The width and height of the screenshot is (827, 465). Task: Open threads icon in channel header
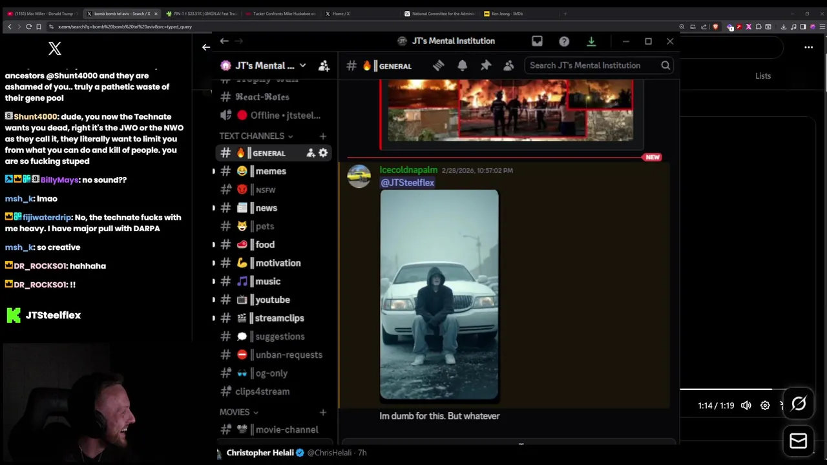click(x=438, y=65)
